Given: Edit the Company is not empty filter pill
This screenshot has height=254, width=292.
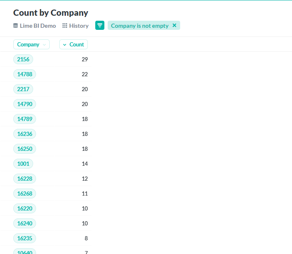Looking at the screenshot, I should pyautogui.click(x=140, y=26).
